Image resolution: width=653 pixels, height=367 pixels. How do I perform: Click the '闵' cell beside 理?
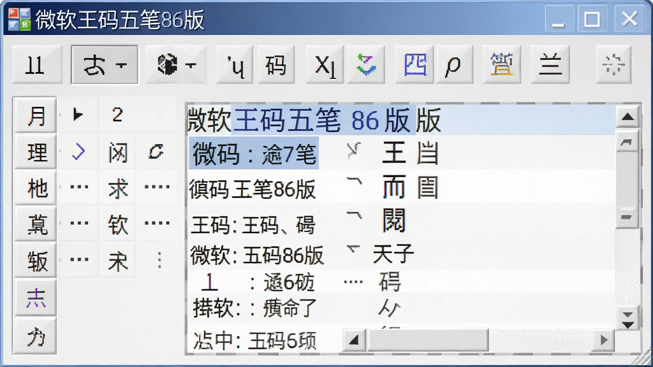[x=117, y=152]
